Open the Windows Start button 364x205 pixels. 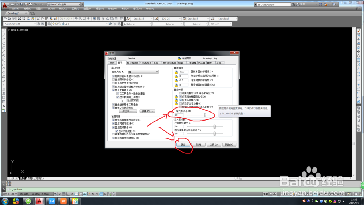click(5, 201)
